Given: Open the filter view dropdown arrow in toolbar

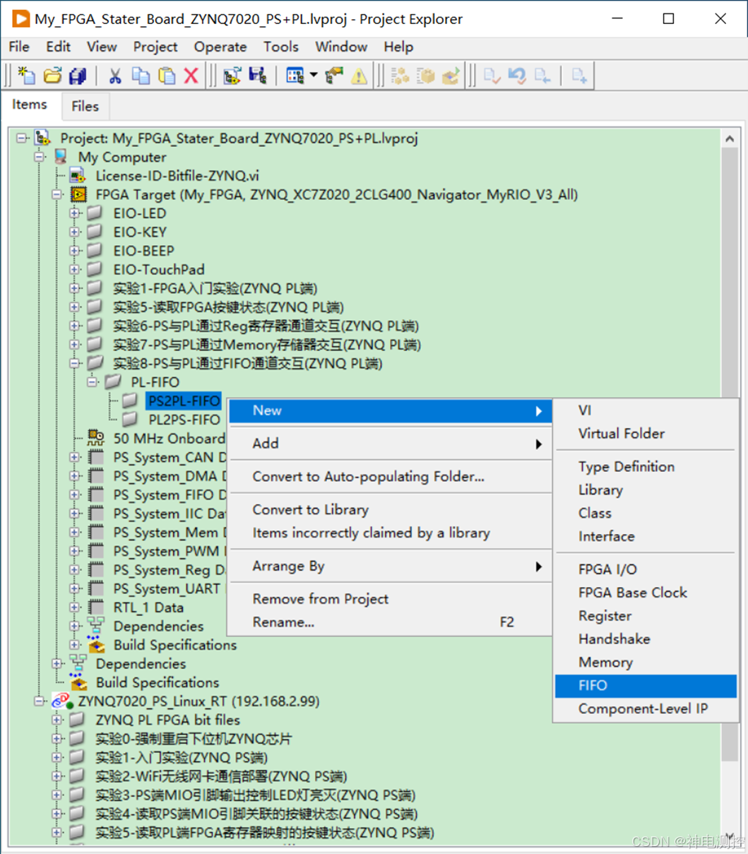Looking at the screenshot, I should click(x=313, y=76).
